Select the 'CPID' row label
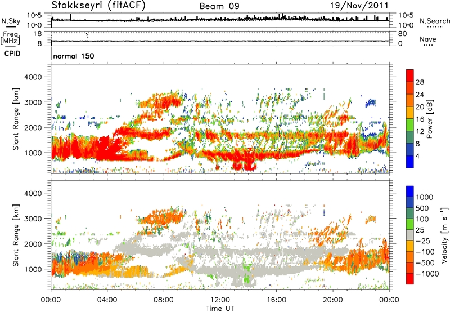Screen dimensions: 450x312 [x=12, y=54]
